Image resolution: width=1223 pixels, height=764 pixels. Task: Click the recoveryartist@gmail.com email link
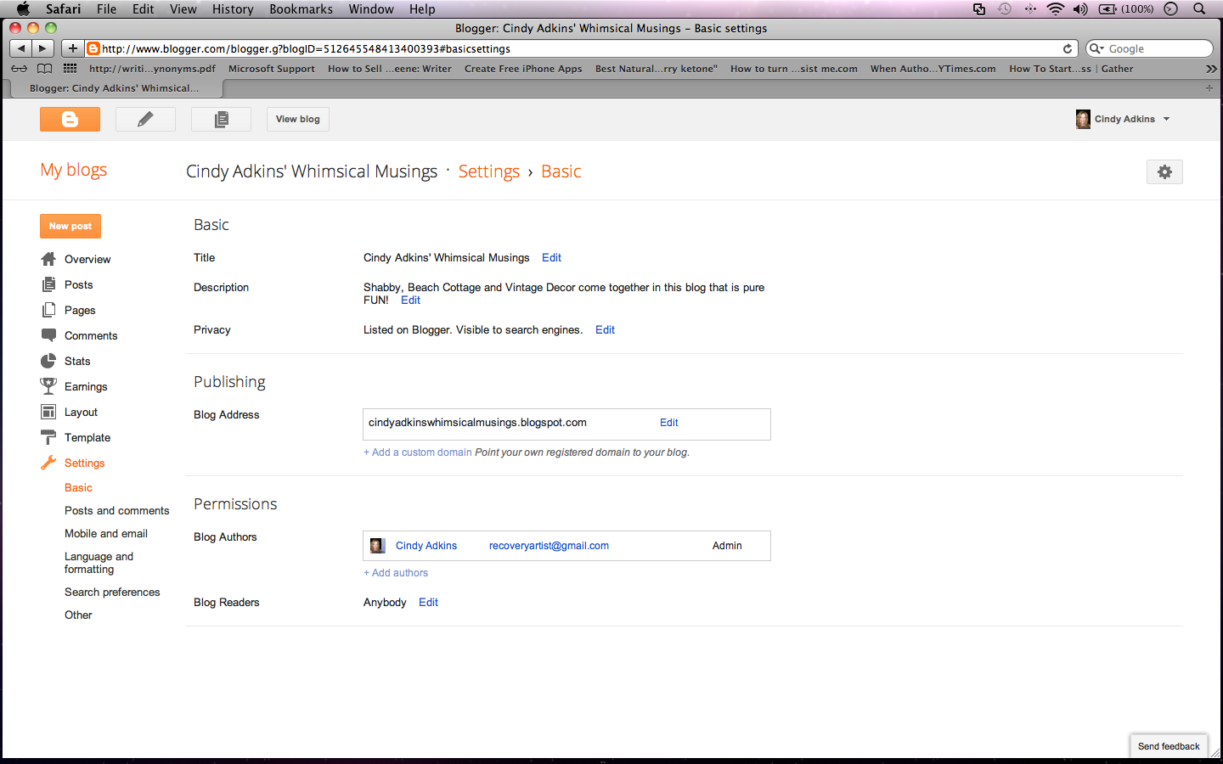(549, 546)
